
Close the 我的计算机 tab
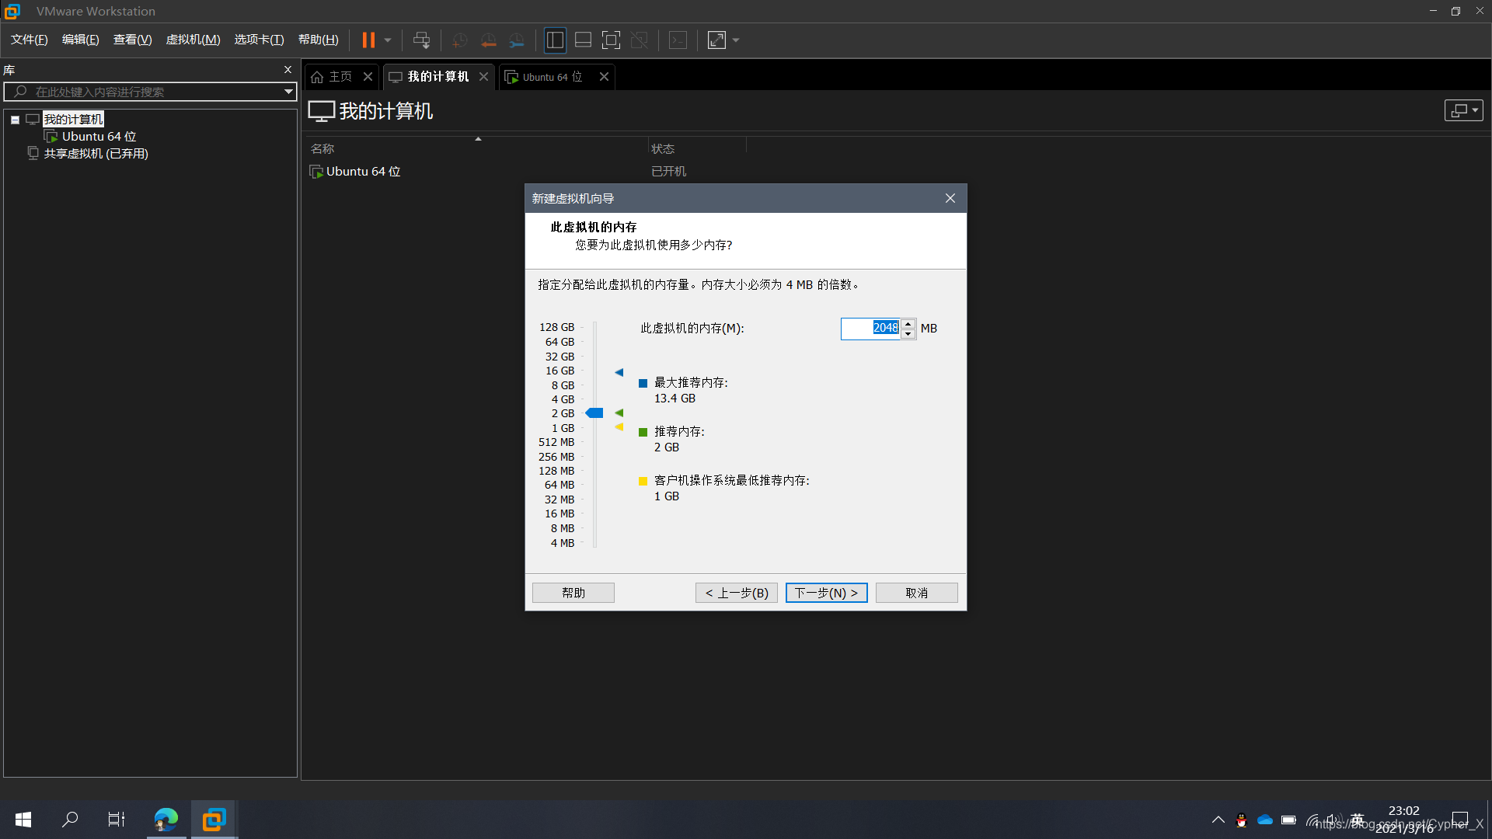[483, 77]
